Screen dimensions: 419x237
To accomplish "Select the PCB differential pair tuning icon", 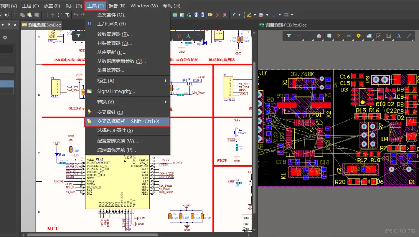I will tap(349, 36).
